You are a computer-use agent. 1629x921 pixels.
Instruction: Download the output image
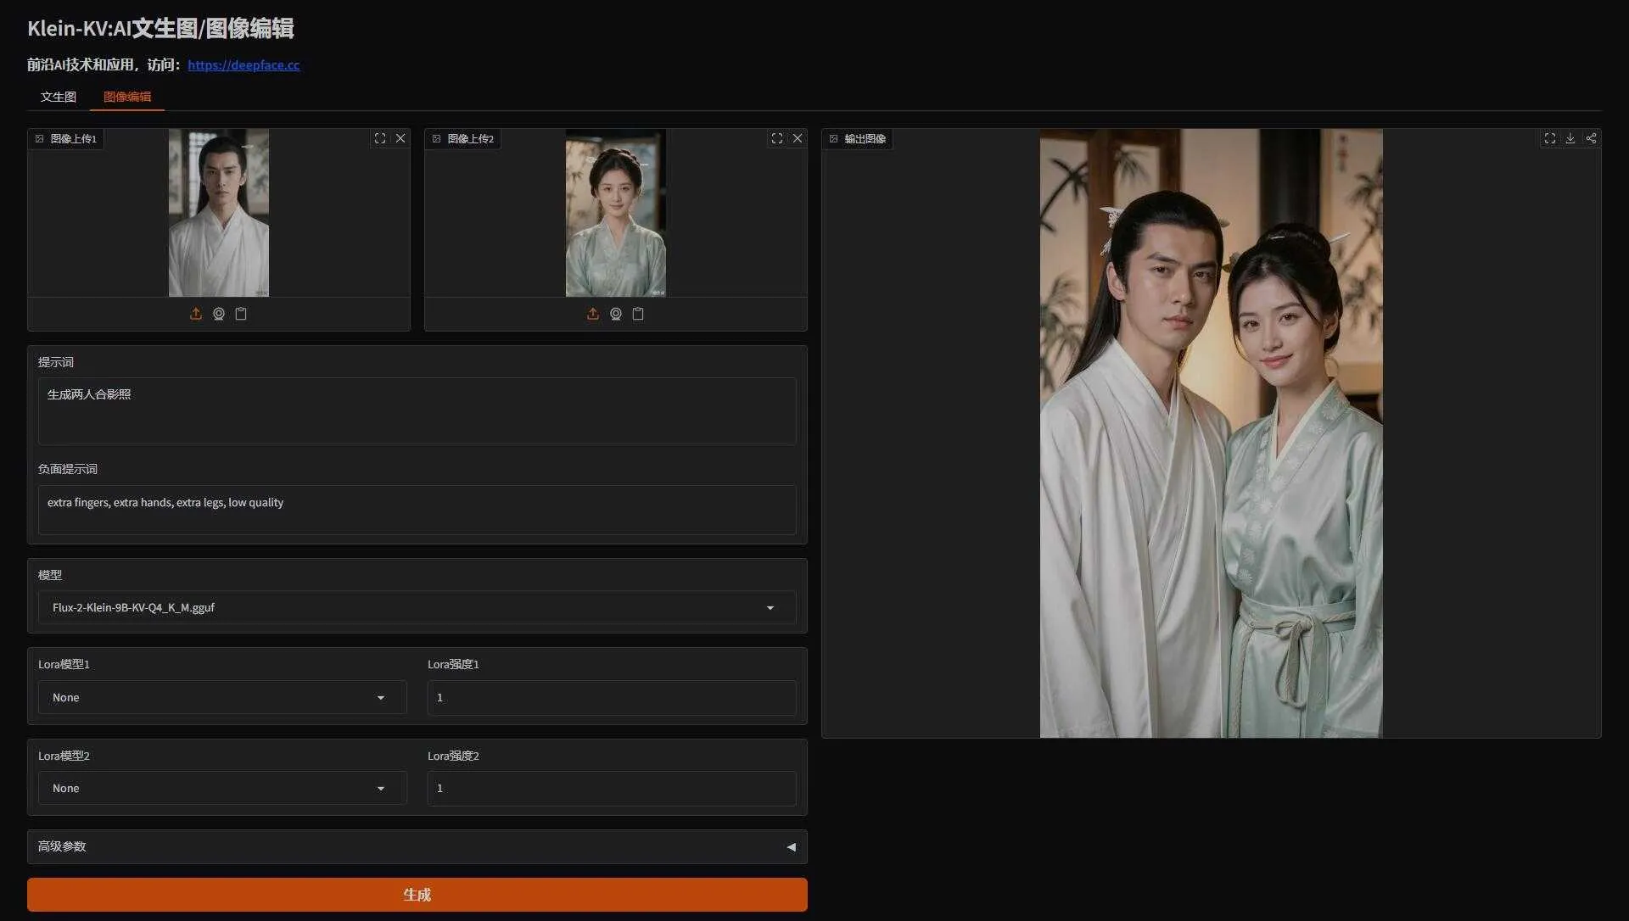tap(1570, 138)
